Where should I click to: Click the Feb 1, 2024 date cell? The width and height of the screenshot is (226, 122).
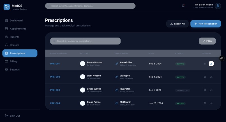[x=155, y=90]
